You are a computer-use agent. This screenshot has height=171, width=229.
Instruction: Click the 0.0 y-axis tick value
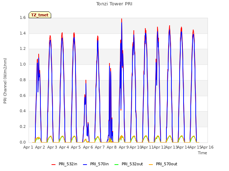pyautogui.click(x=23, y=142)
